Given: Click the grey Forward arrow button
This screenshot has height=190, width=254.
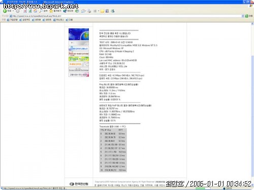Looking at the screenshot, I should point(17,11).
